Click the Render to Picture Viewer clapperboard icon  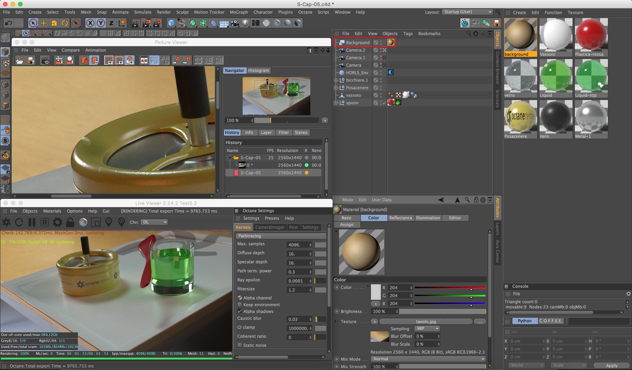[x=146, y=23]
